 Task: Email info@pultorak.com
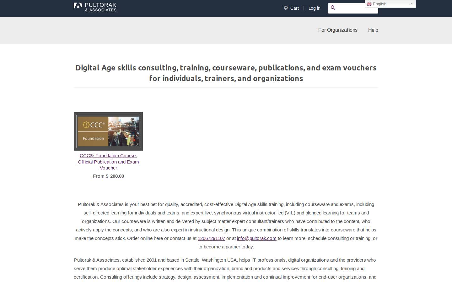tap(256, 238)
